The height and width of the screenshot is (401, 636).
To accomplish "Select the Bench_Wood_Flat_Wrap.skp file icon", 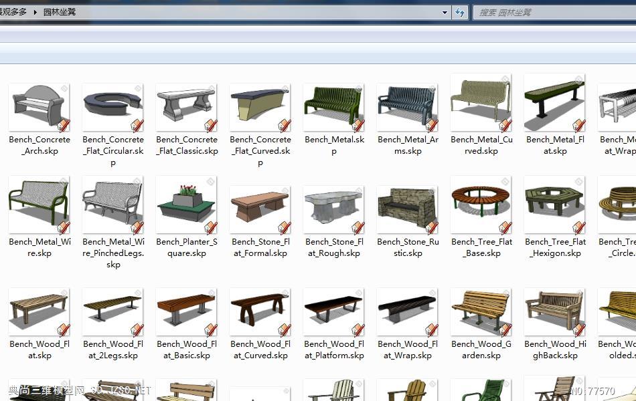I will [408, 312].
